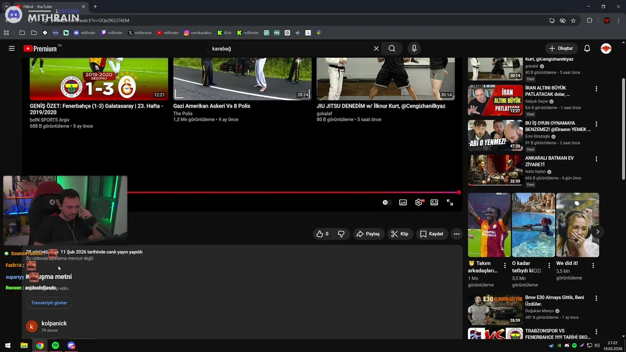Open the Chrome apps grid shortcut
The height and width of the screenshot is (352, 626).
6,33
